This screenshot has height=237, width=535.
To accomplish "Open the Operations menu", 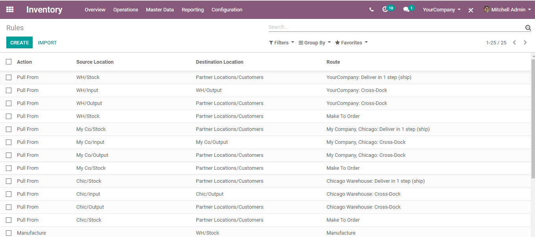I will (x=125, y=9).
